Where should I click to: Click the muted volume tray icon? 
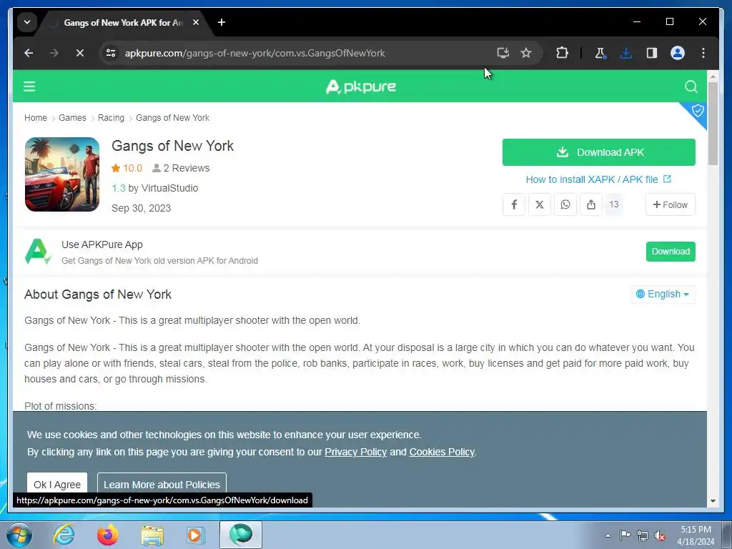[x=660, y=535]
